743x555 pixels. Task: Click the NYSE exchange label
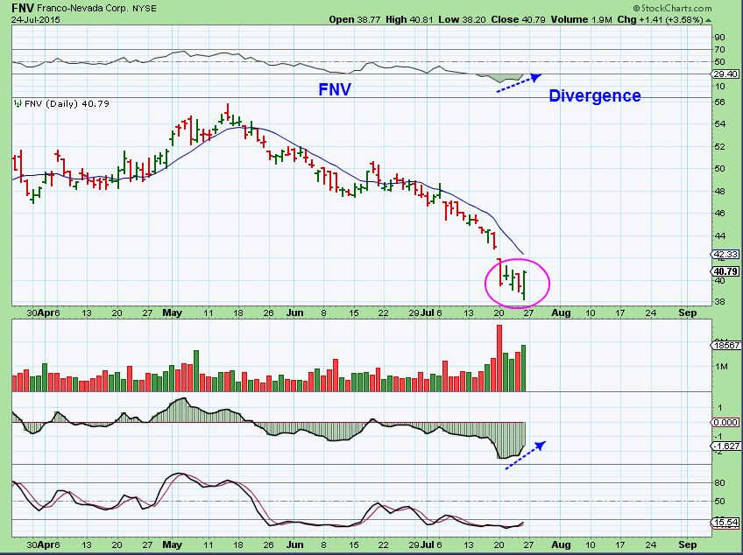[145, 9]
